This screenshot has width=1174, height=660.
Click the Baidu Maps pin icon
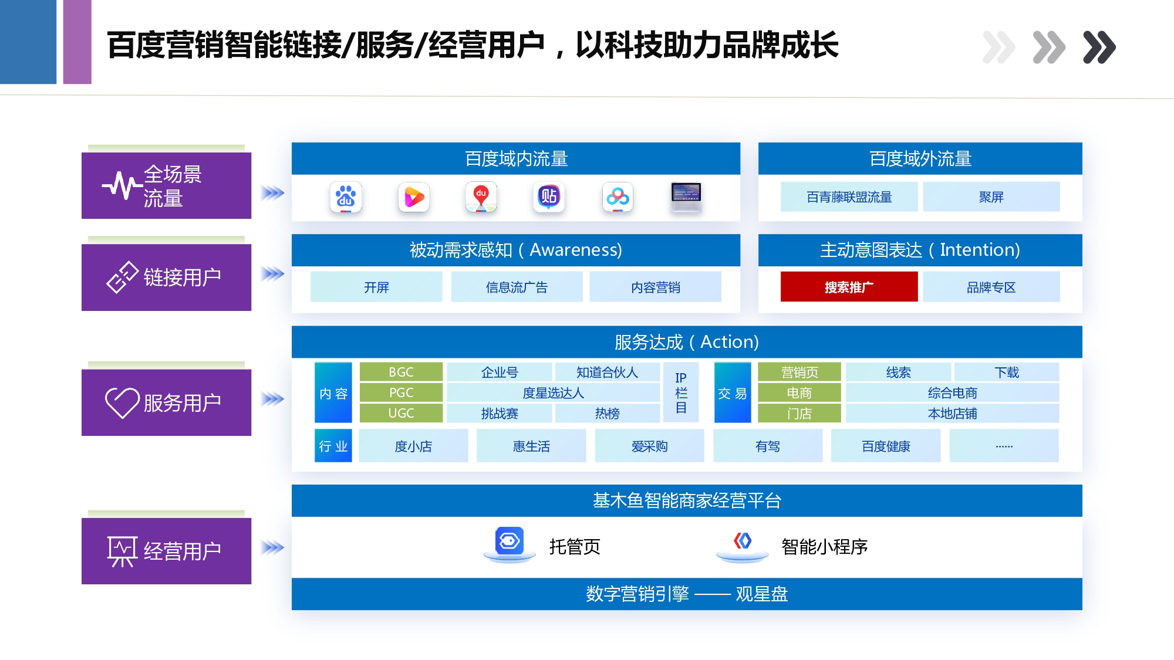(x=481, y=197)
